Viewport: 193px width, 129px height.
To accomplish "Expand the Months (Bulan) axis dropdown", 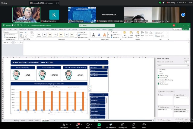I will pos(171,109).
